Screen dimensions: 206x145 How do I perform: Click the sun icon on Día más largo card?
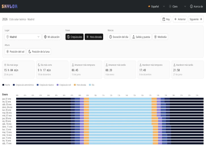point(5,65)
